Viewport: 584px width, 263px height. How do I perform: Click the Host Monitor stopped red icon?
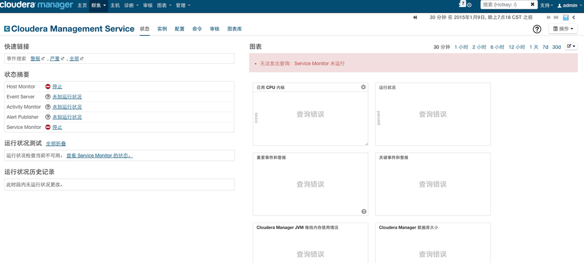(47, 87)
